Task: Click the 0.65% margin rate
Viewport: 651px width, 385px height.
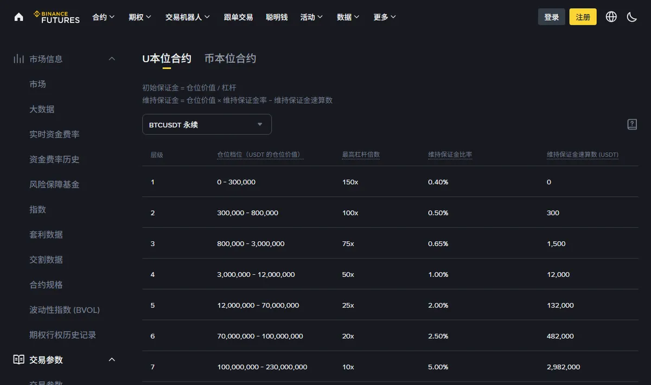Action: tap(438, 243)
